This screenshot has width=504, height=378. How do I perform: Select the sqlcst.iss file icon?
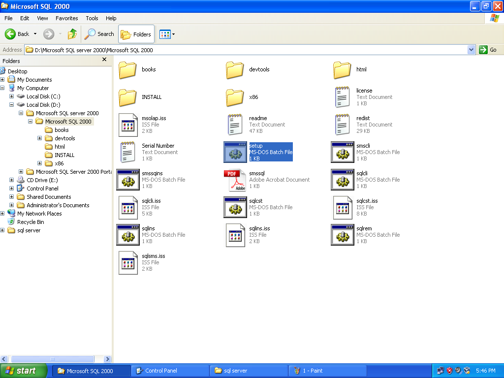point(343,208)
